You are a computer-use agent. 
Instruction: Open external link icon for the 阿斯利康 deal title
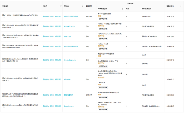(25, 96)
